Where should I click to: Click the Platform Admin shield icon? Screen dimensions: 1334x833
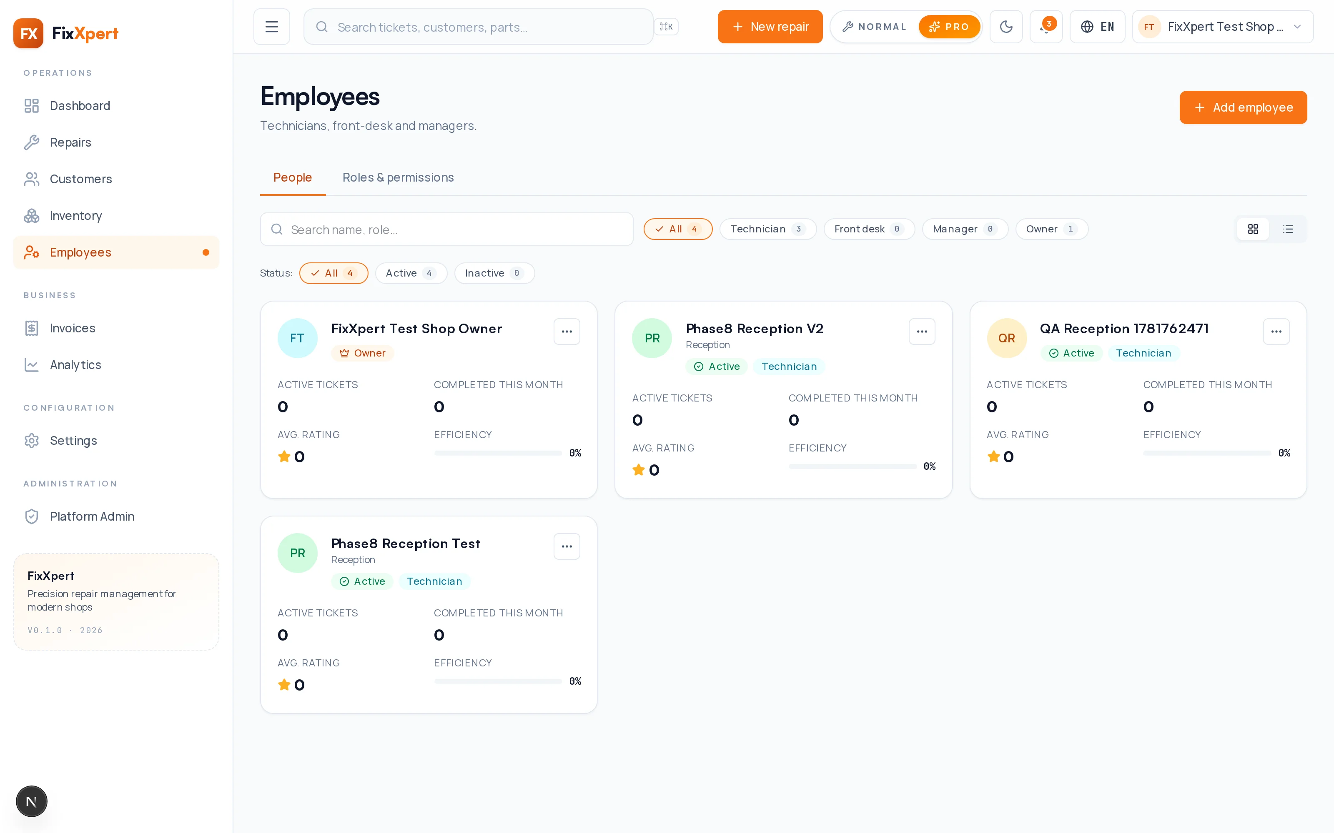(31, 516)
